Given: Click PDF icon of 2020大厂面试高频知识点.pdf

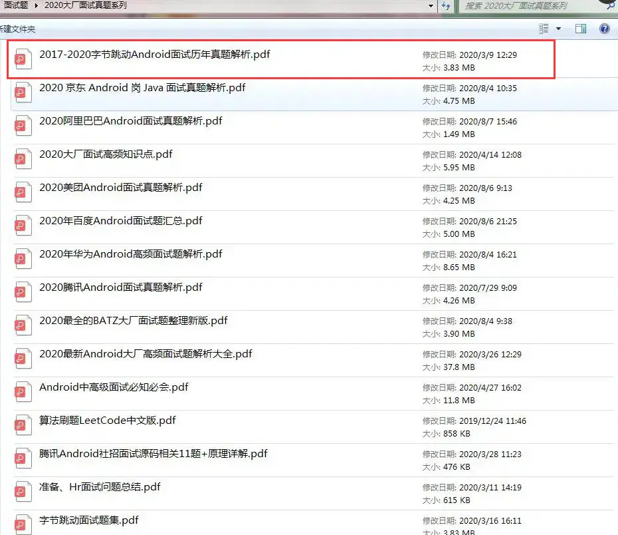Looking at the screenshot, I should [x=23, y=159].
